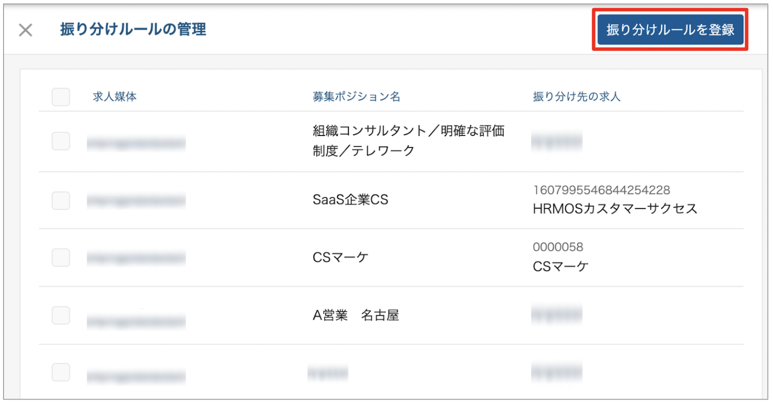
Task: Check the last visible row checkbox
Action: 60,372
